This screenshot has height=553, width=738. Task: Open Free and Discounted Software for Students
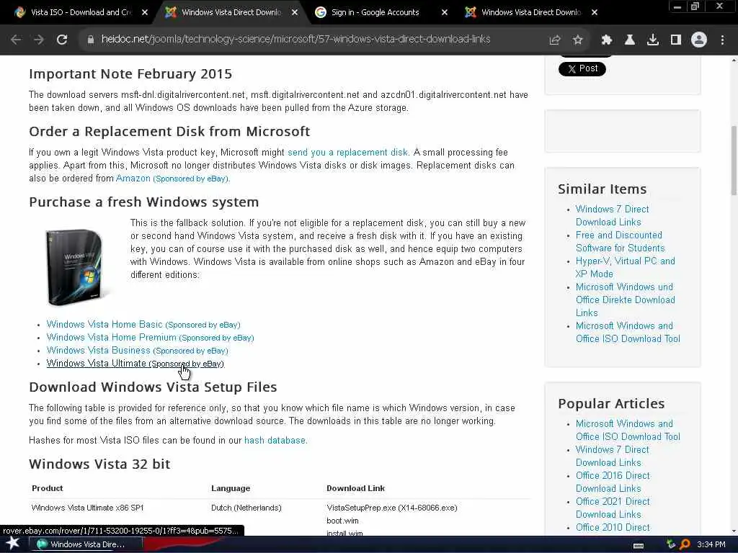pyautogui.click(x=620, y=241)
